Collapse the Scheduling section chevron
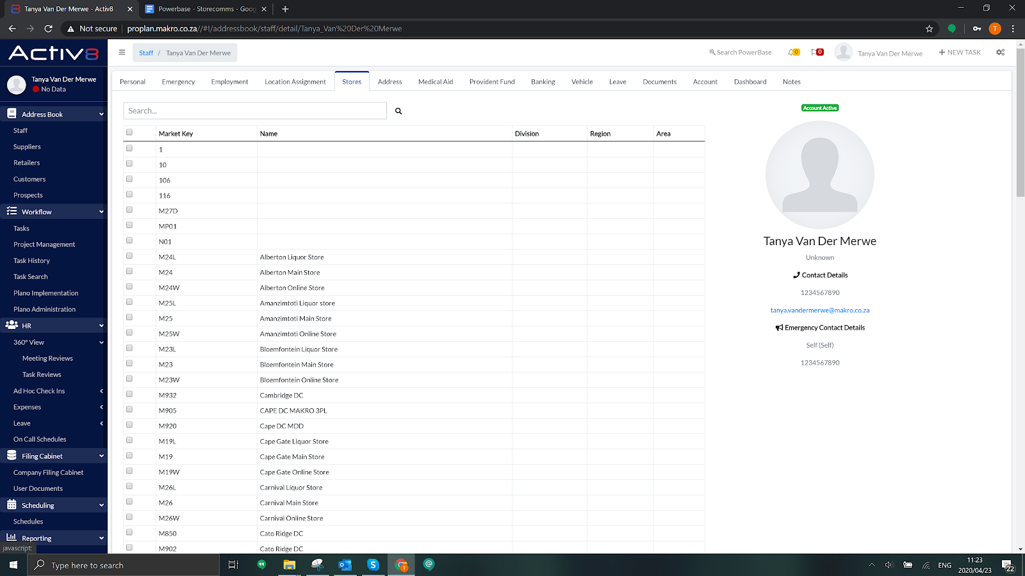 pyautogui.click(x=101, y=506)
